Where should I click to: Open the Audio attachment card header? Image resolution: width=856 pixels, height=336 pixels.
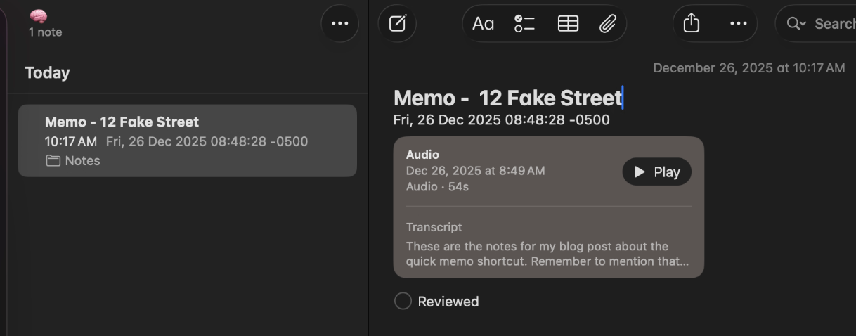tap(422, 155)
